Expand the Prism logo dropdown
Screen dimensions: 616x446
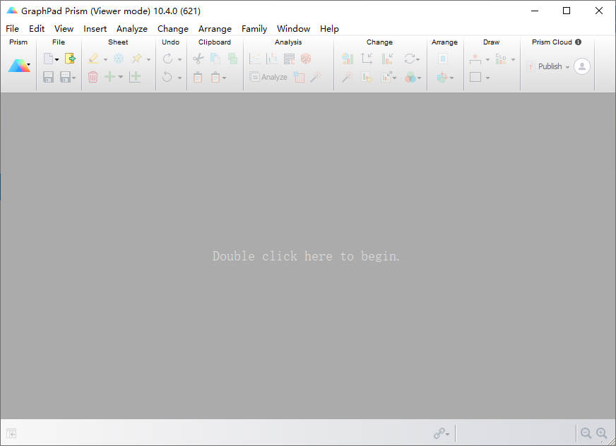click(x=29, y=66)
